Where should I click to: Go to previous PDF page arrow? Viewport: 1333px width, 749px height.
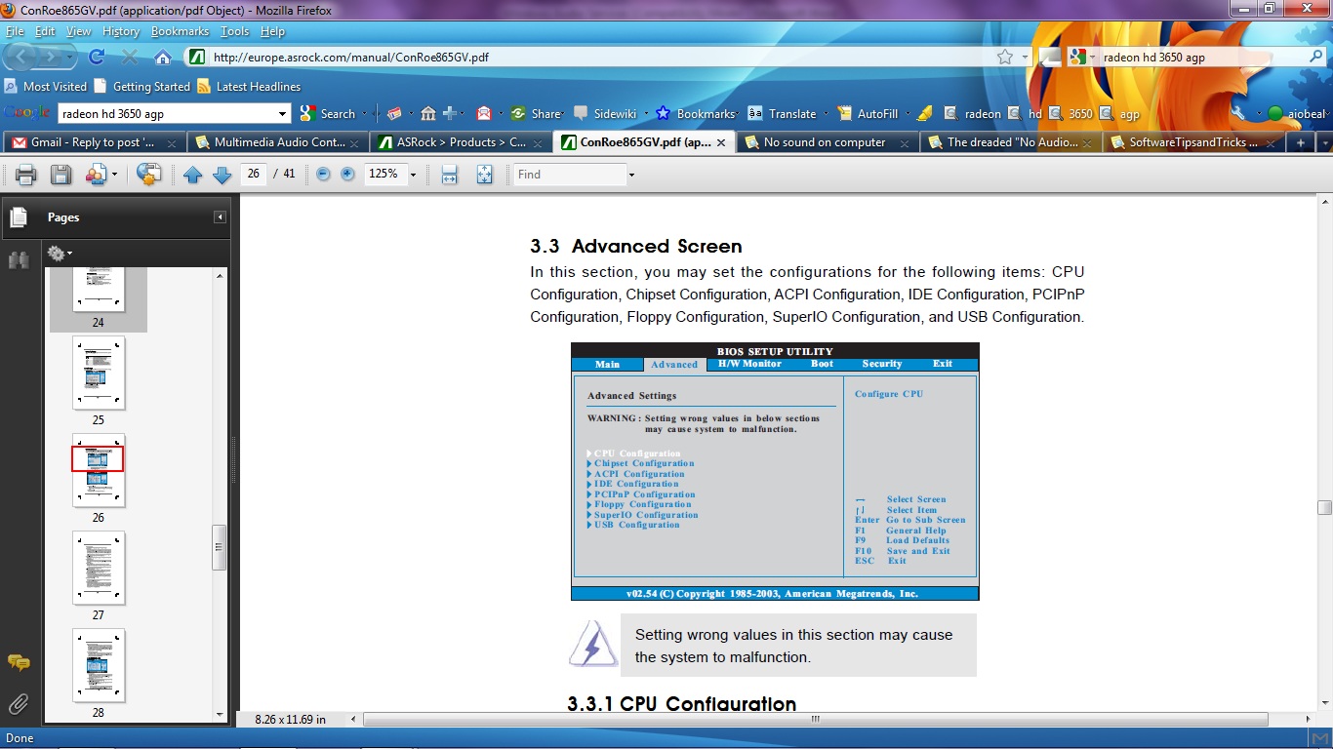[x=192, y=175]
